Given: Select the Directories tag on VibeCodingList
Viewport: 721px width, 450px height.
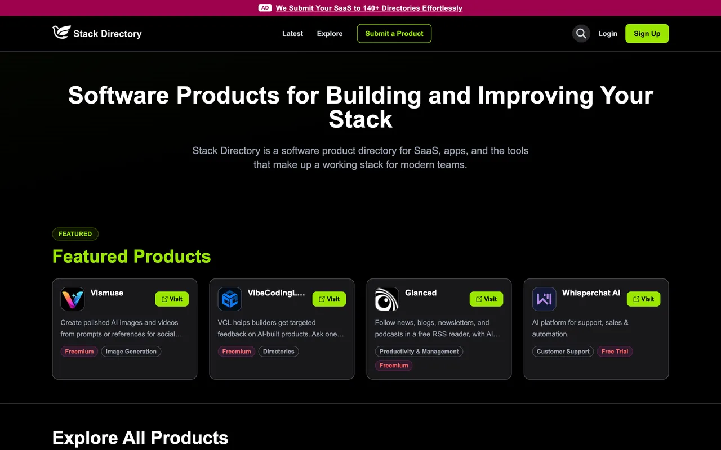Looking at the screenshot, I should (x=279, y=352).
